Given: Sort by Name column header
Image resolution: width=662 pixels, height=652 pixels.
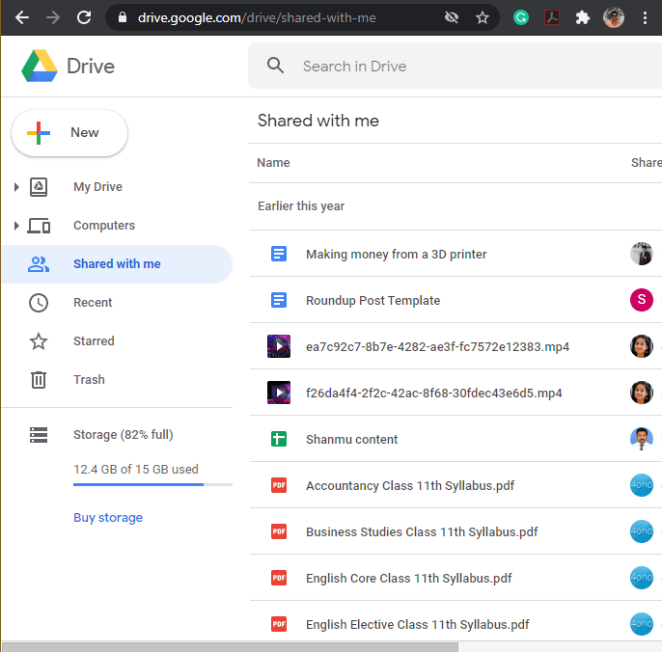Looking at the screenshot, I should click(x=273, y=163).
